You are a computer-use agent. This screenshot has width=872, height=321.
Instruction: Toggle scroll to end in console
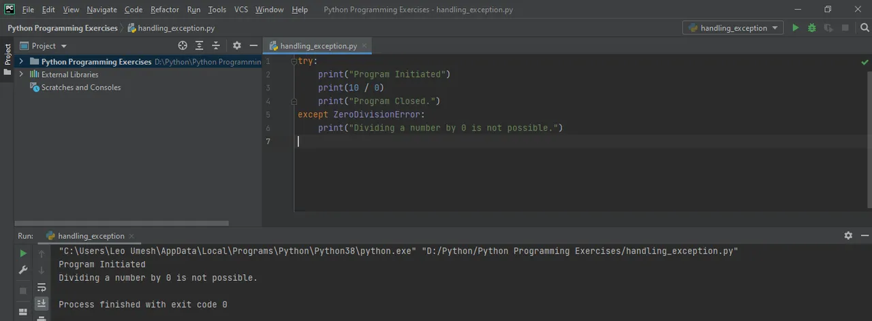42,303
